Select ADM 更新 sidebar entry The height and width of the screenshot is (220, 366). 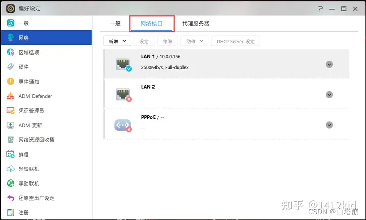(46, 125)
